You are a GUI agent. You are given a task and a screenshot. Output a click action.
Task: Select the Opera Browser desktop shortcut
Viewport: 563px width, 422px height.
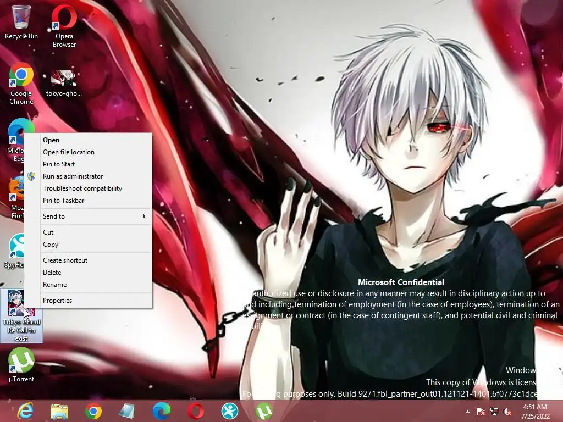64,26
